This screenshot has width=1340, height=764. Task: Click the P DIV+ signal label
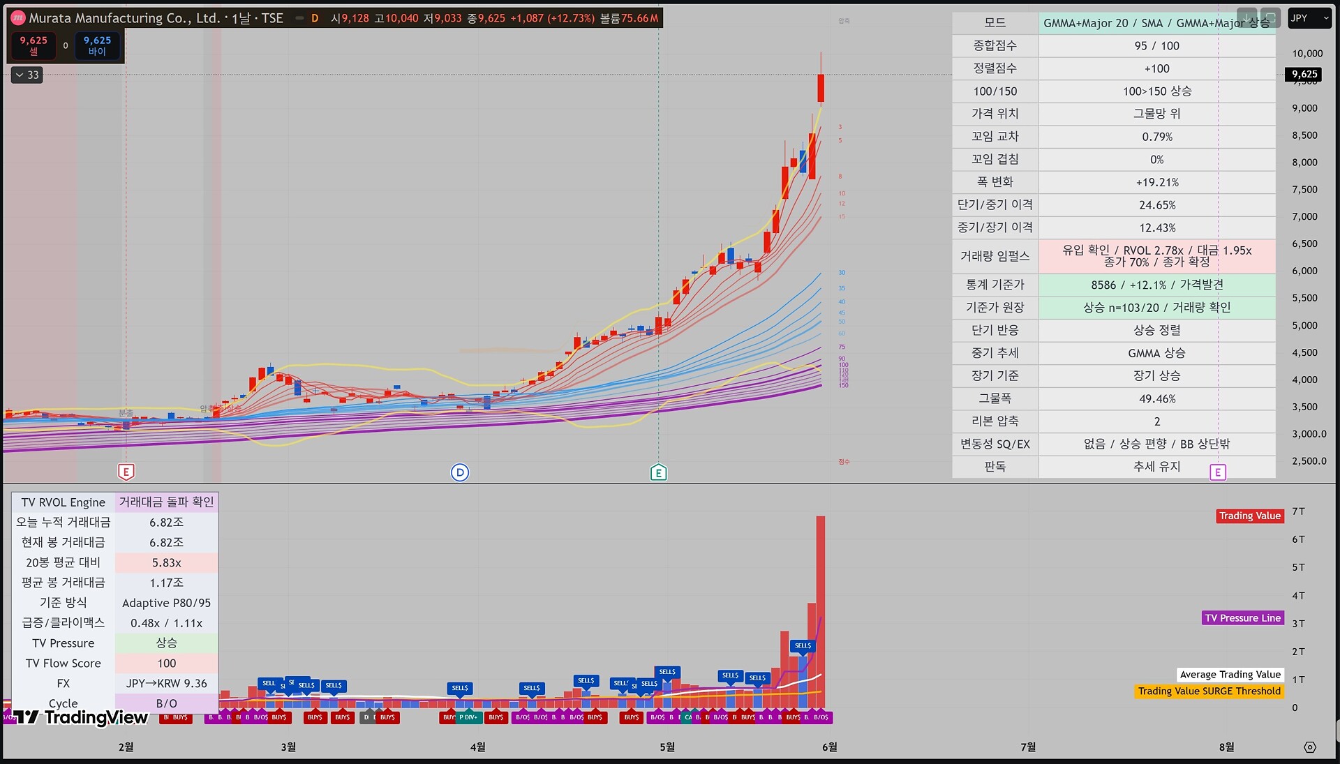(468, 717)
